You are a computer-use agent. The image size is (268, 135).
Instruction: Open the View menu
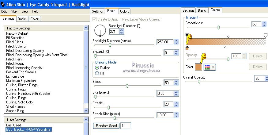25,11
